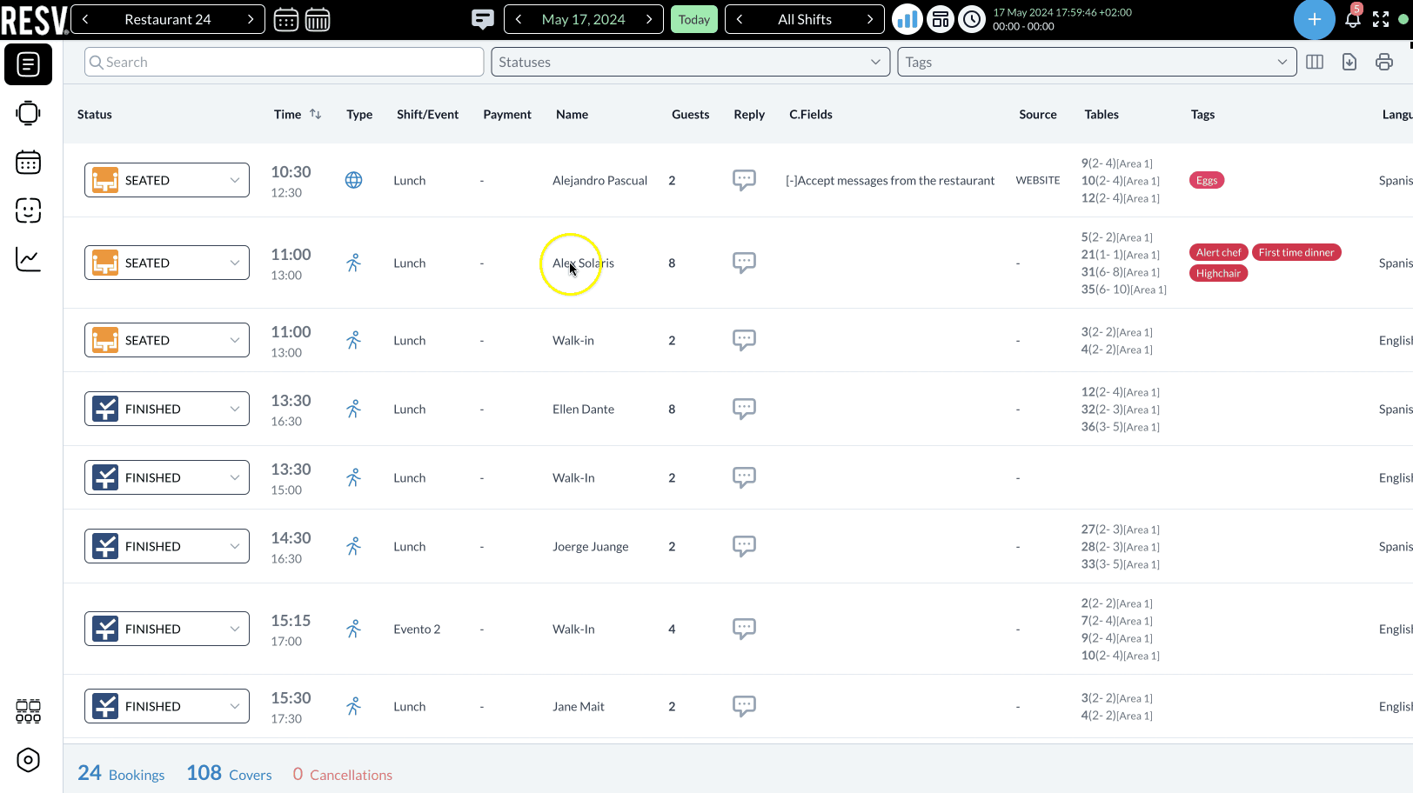Select the clock icon in the top bar

click(971, 18)
